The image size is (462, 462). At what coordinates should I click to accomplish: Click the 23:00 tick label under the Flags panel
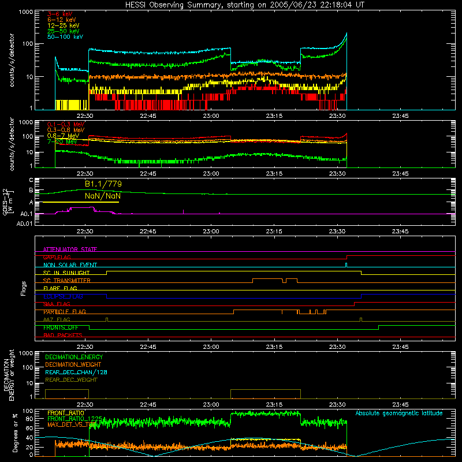coord(211,347)
